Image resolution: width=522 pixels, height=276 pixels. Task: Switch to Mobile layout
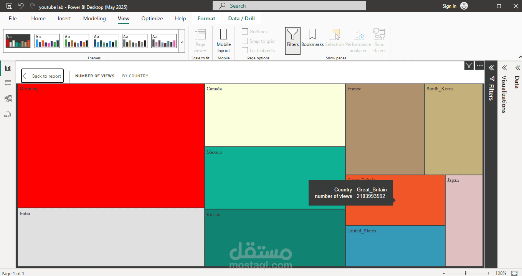224,41
